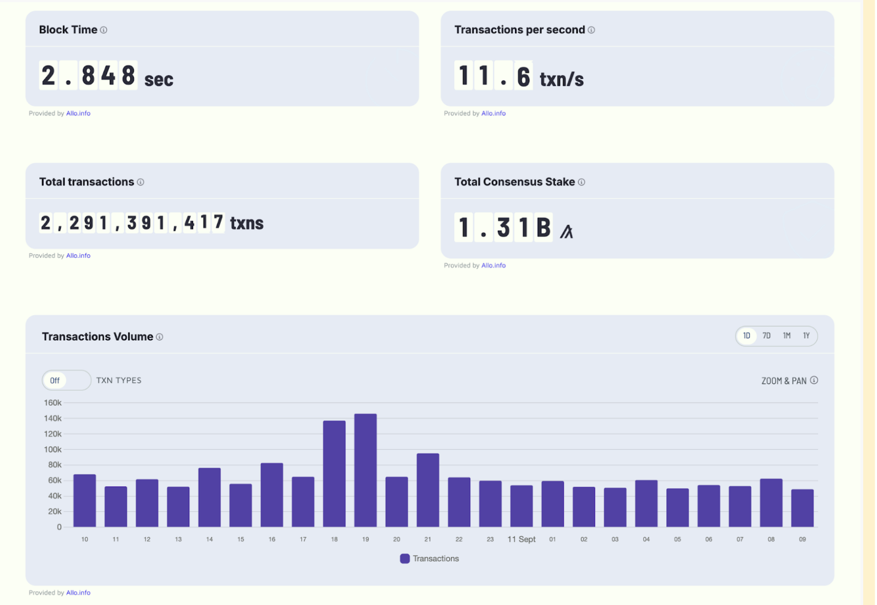The width and height of the screenshot is (877, 605).
Task: Click the Algo currency symbol icon
Action: click(x=567, y=231)
